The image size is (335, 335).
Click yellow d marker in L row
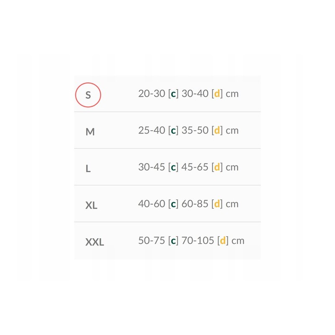[x=217, y=167]
